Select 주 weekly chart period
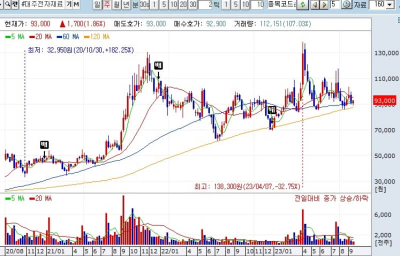The image size is (400, 256). 107,4
